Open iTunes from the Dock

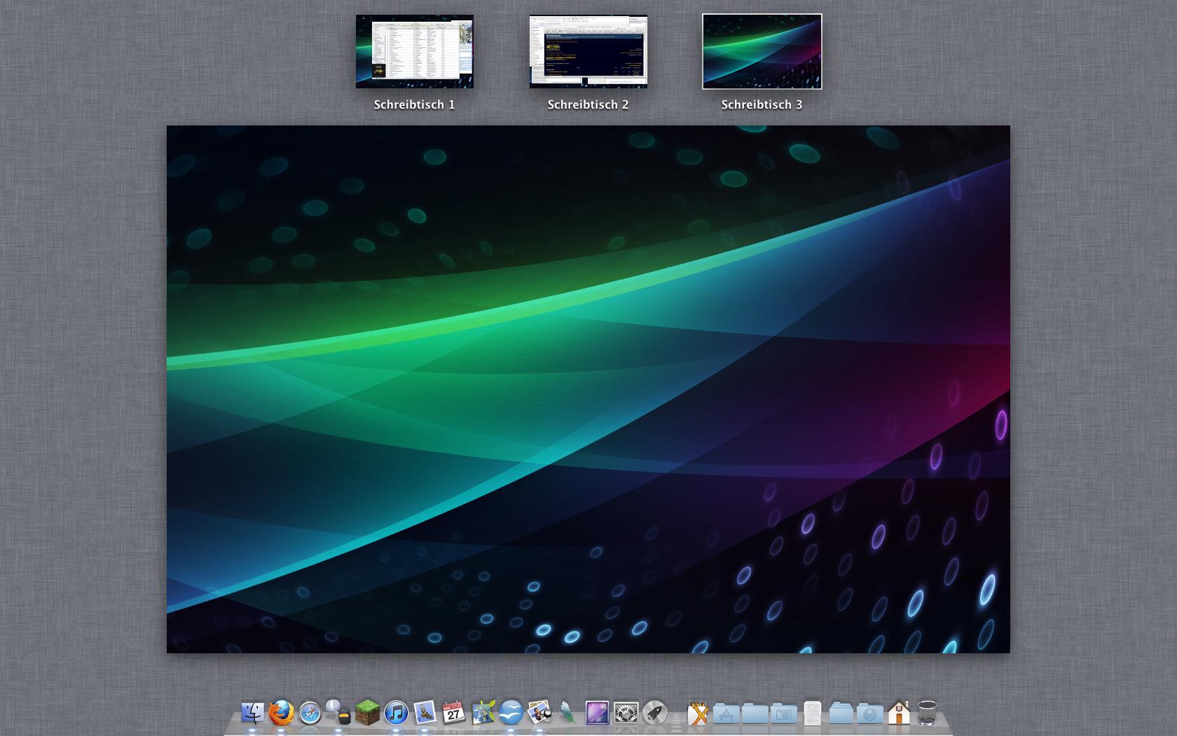point(396,713)
